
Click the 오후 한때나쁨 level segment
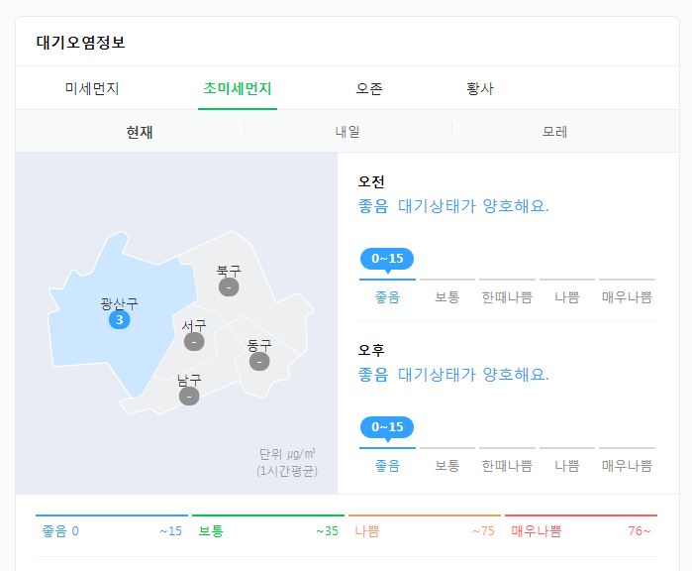pyautogui.click(x=507, y=461)
